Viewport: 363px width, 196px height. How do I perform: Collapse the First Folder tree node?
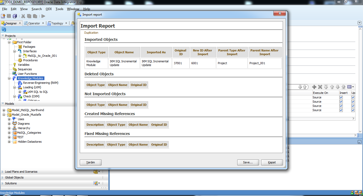pyautogui.click(x=9, y=42)
